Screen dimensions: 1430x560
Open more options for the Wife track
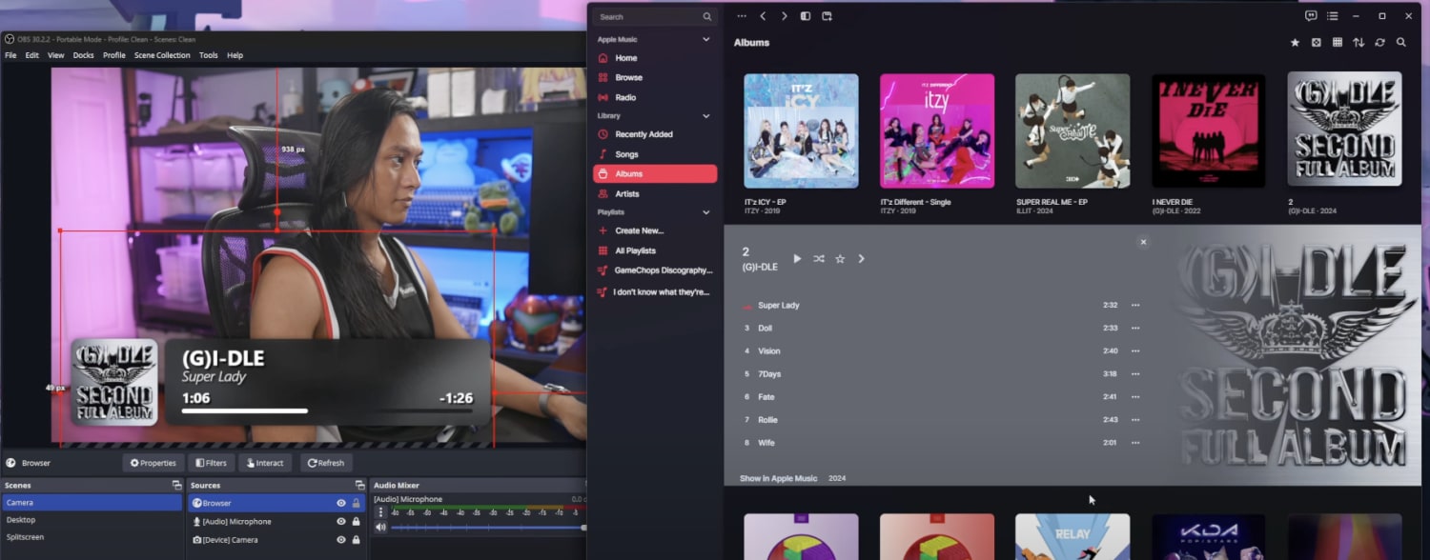1135,443
